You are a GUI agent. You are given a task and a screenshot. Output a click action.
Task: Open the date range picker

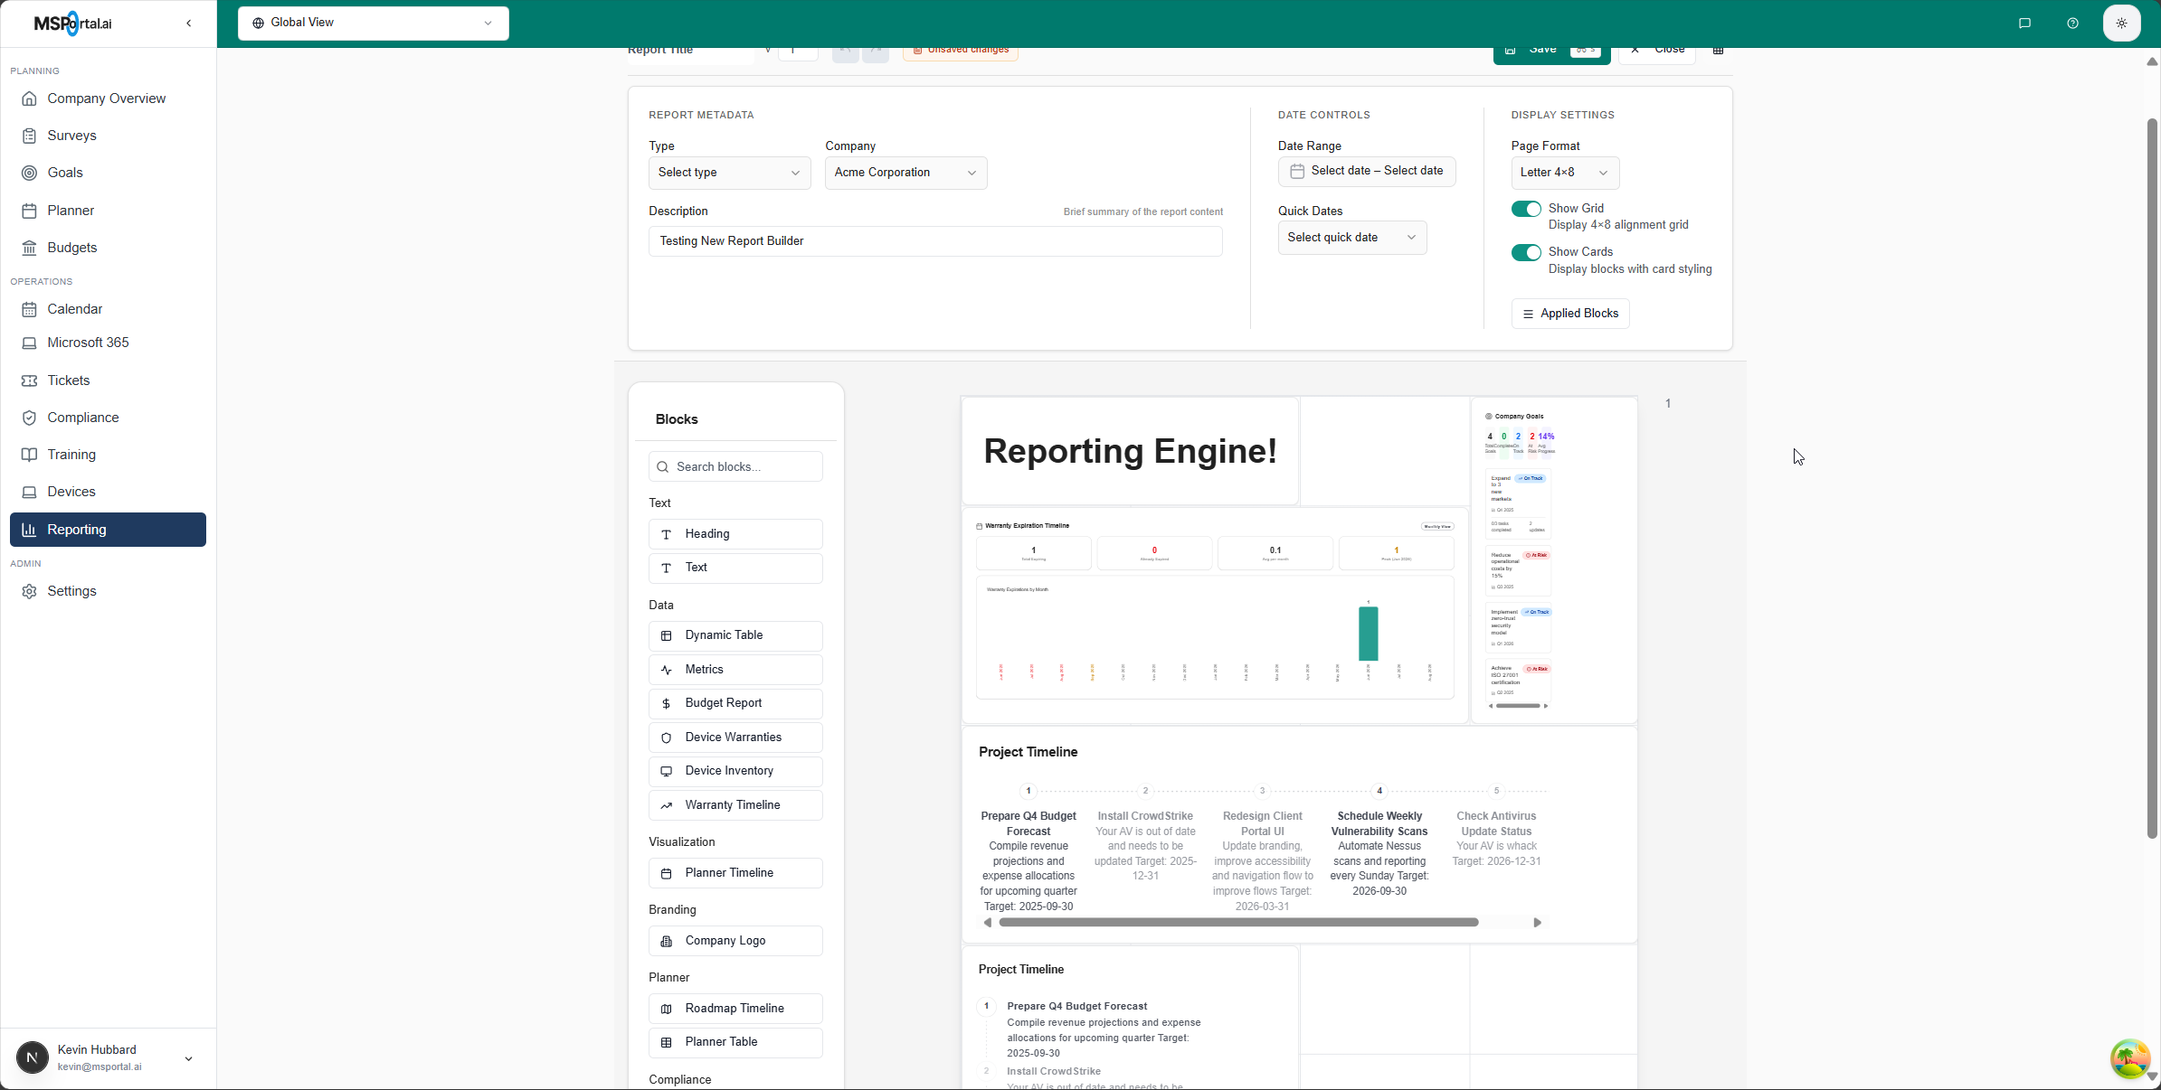coord(1366,171)
